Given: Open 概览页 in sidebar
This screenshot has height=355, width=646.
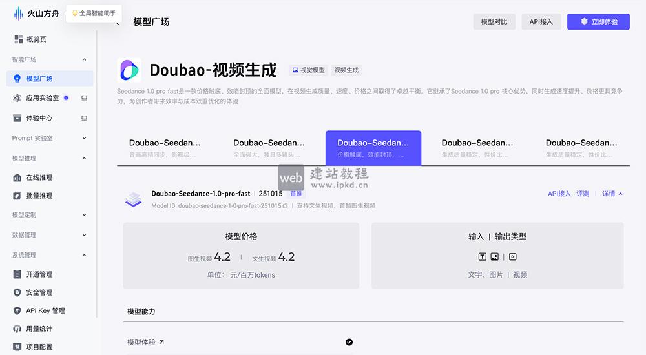Looking at the screenshot, I should [x=36, y=39].
